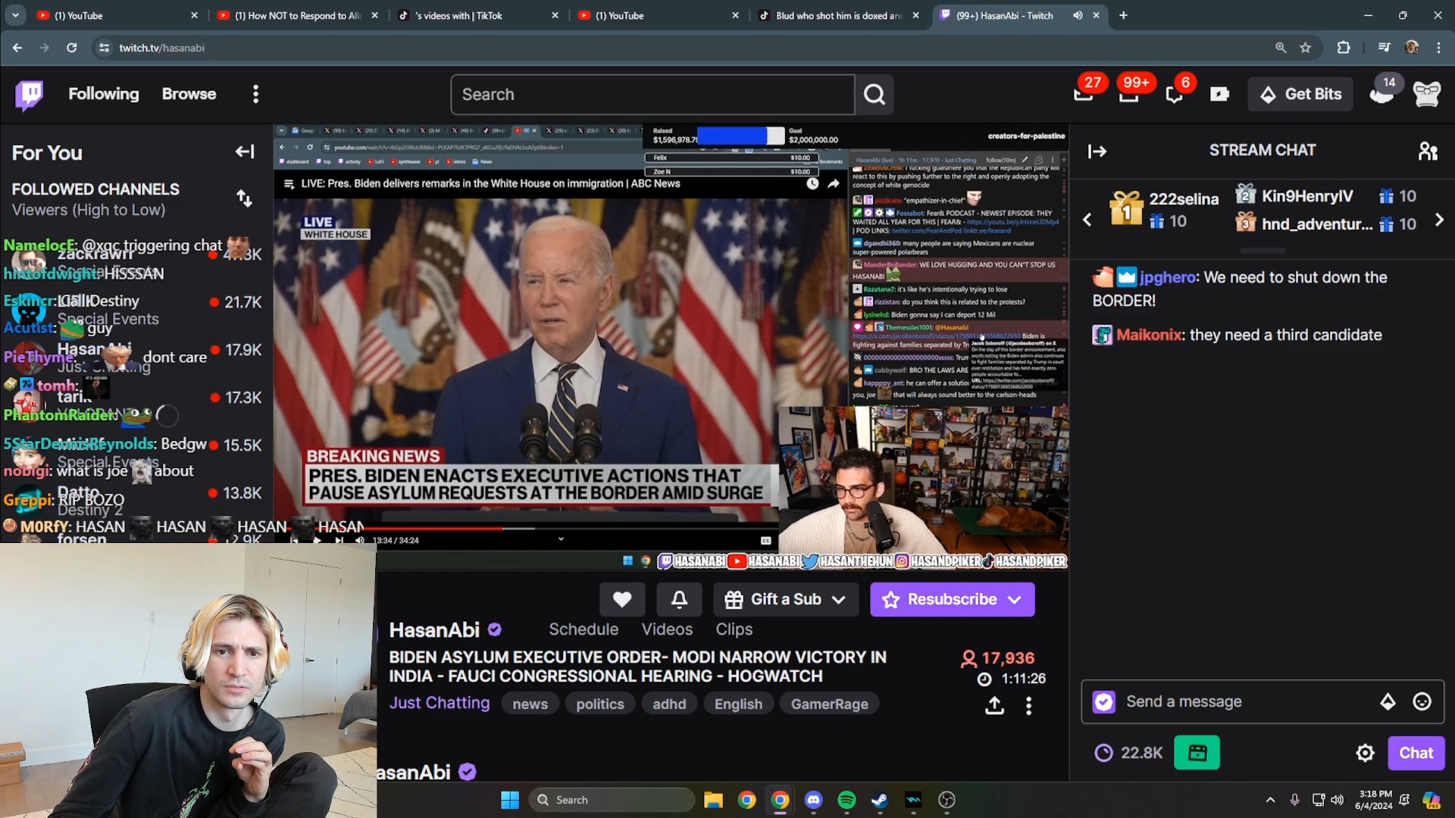
Task: Select the adhd tag
Action: tap(669, 704)
